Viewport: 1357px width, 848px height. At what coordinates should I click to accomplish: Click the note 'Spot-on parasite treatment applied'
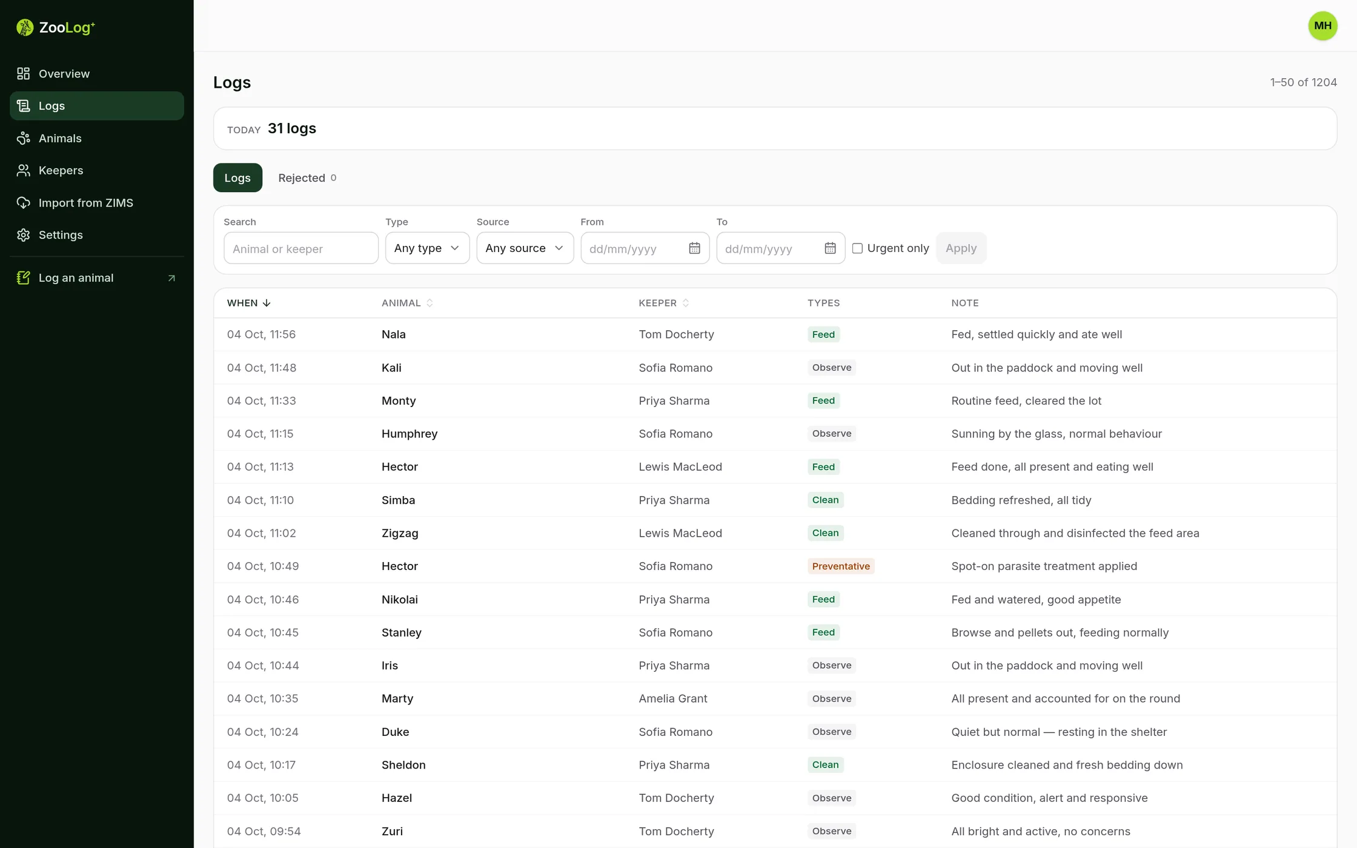tap(1044, 566)
